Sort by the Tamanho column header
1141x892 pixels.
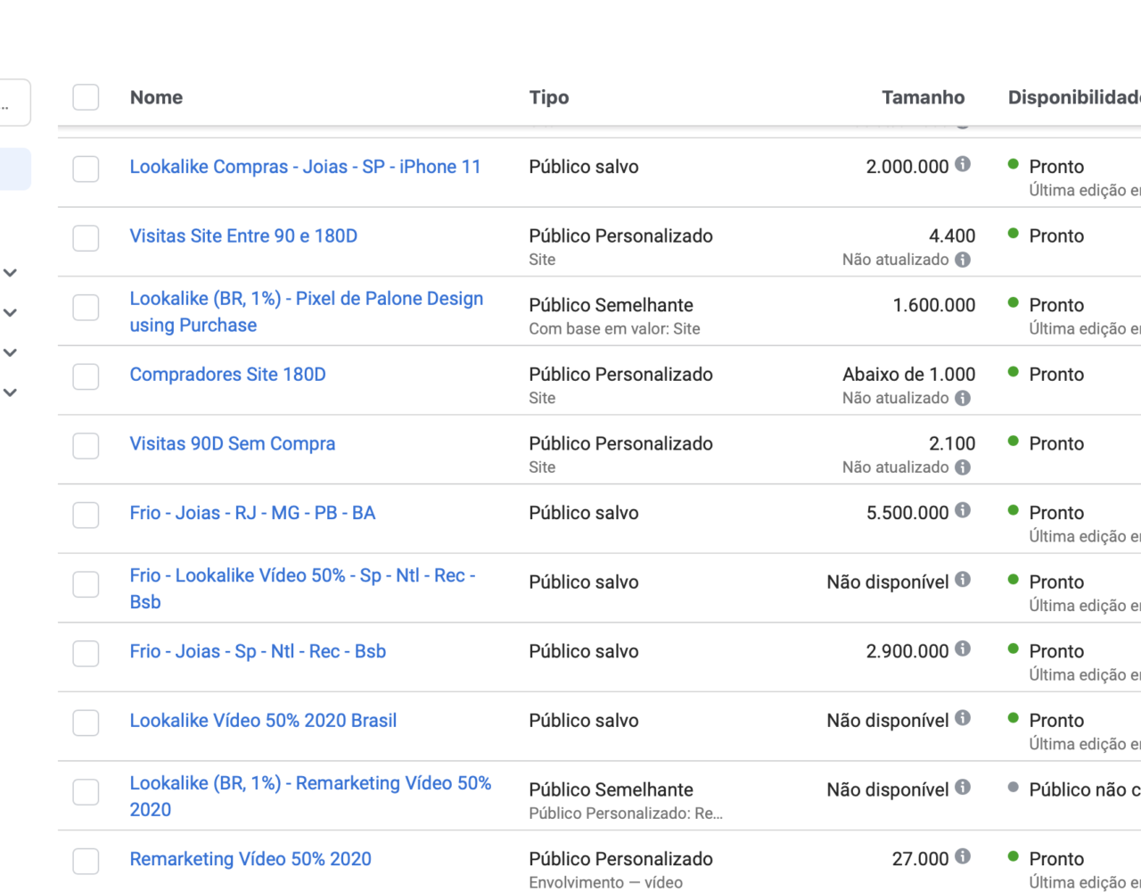[923, 97]
